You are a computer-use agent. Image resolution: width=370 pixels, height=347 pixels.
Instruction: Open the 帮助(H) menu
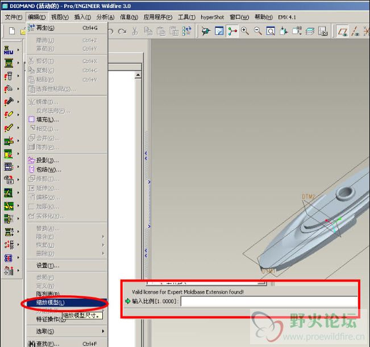263,17
